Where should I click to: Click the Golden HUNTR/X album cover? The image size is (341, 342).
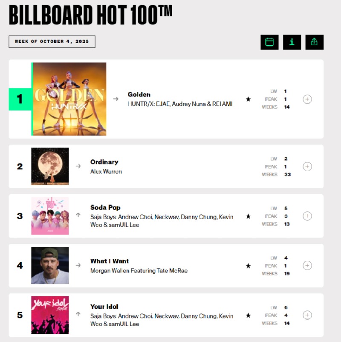click(69, 99)
